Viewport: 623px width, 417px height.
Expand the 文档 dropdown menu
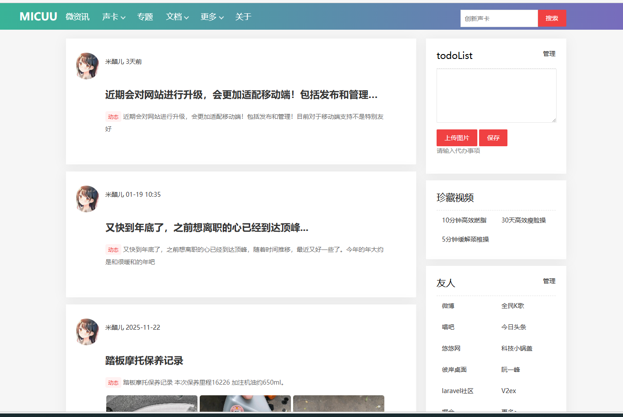pos(177,17)
